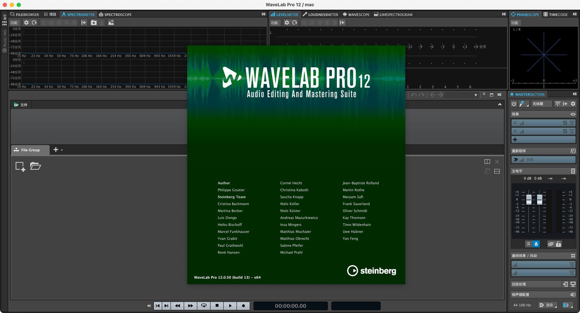Toggle fader link icon
Image resolution: width=580 pixels, height=313 pixels.
pyautogui.click(x=551, y=244)
